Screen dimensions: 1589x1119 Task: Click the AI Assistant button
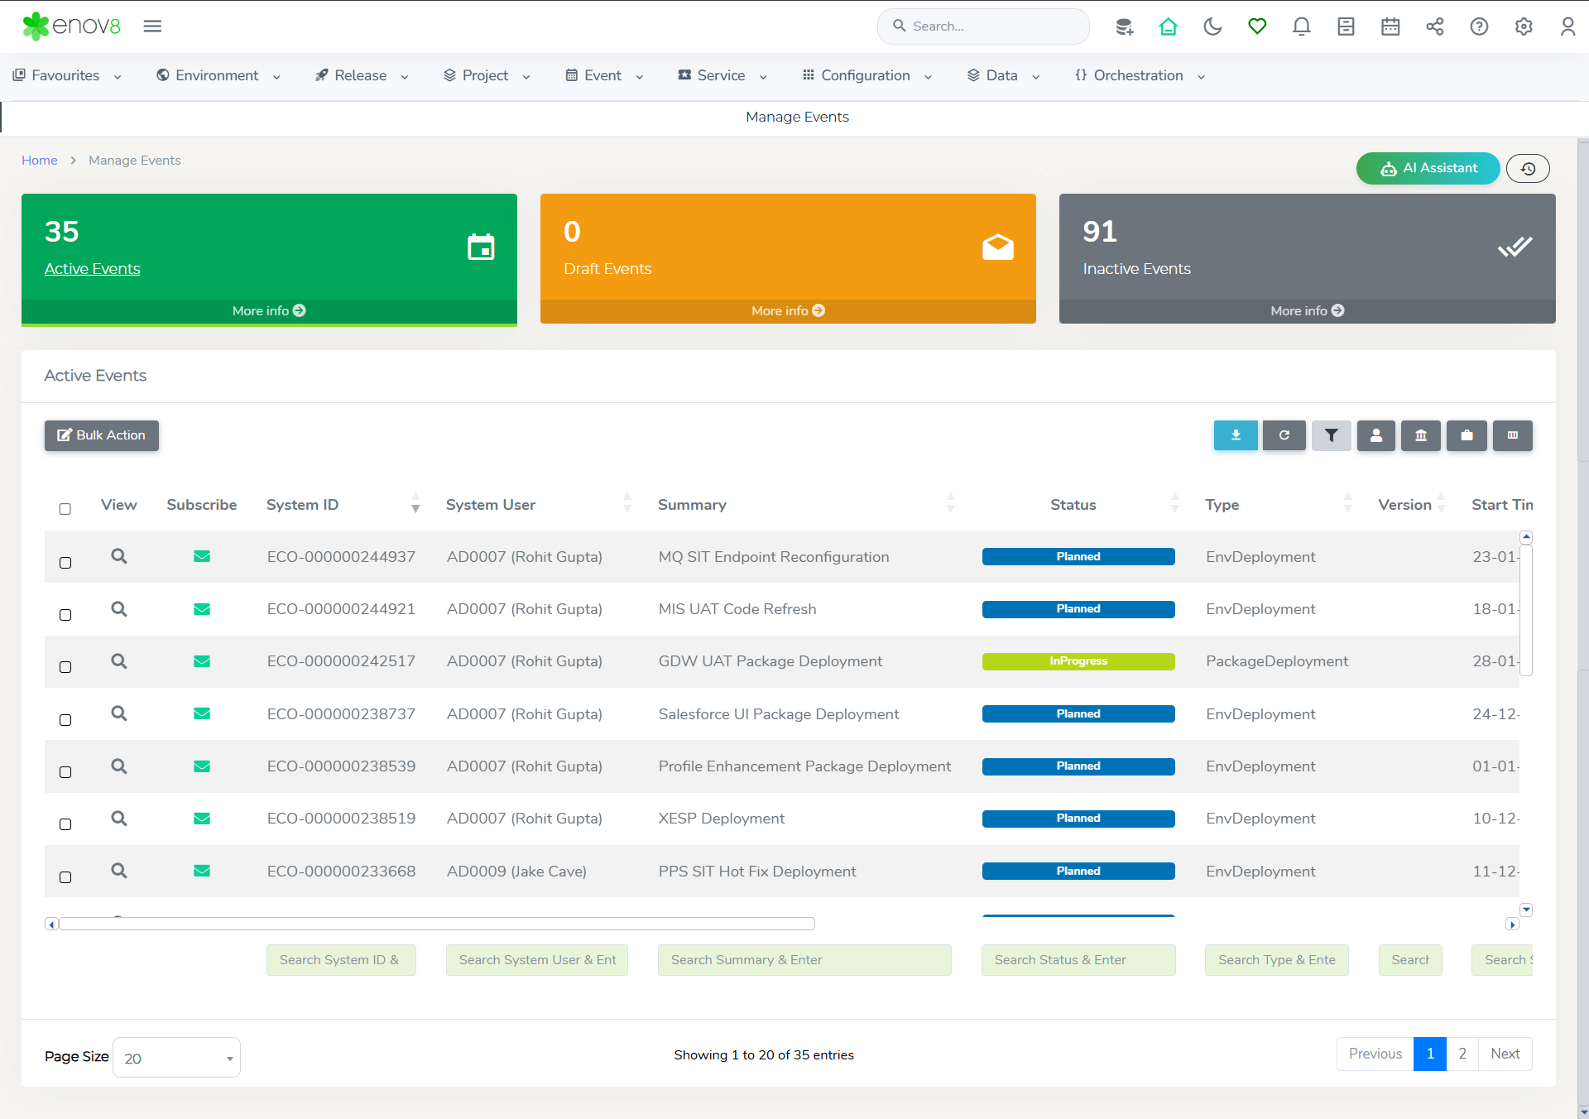click(x=1428, y=168)
